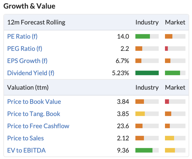
Task: Click the Dividend Yield dark green Industry bar
Action: pos(147,73)
